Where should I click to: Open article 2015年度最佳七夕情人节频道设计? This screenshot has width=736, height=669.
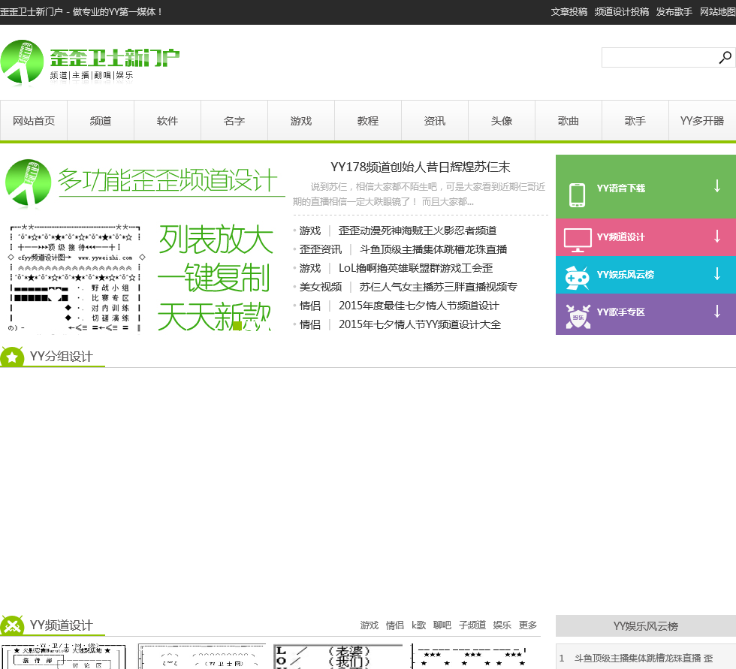(x=419, y=306)
